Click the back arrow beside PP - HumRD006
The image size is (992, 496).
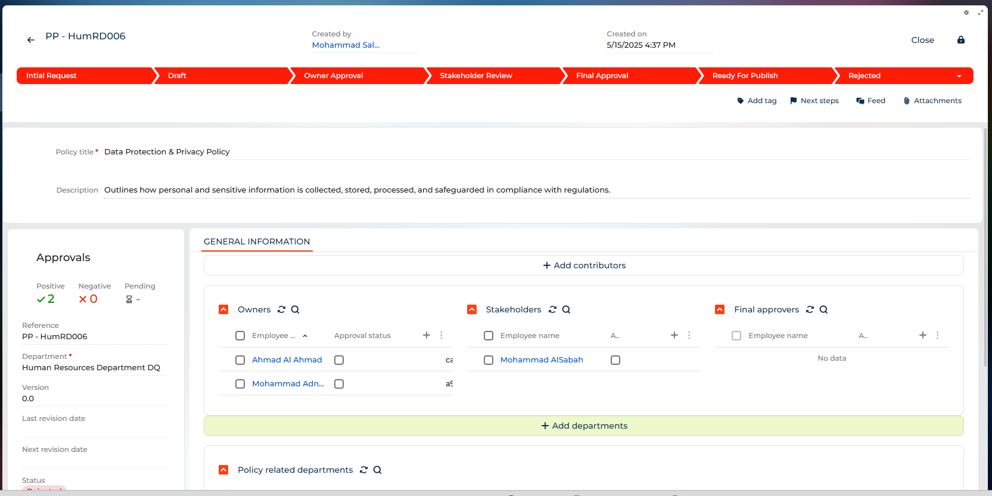(x=31, y=40)
